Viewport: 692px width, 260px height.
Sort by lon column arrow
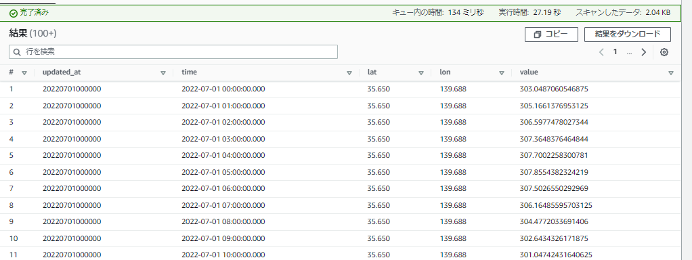(501, 73)
